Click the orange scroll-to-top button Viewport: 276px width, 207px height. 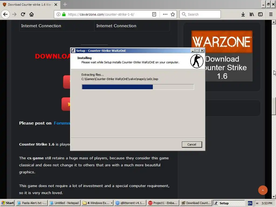[x=263, y=190]
